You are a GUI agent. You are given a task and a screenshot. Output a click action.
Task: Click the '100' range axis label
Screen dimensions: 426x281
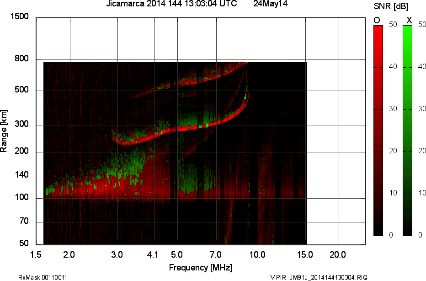pyautogui.click(x=21, y=197)
